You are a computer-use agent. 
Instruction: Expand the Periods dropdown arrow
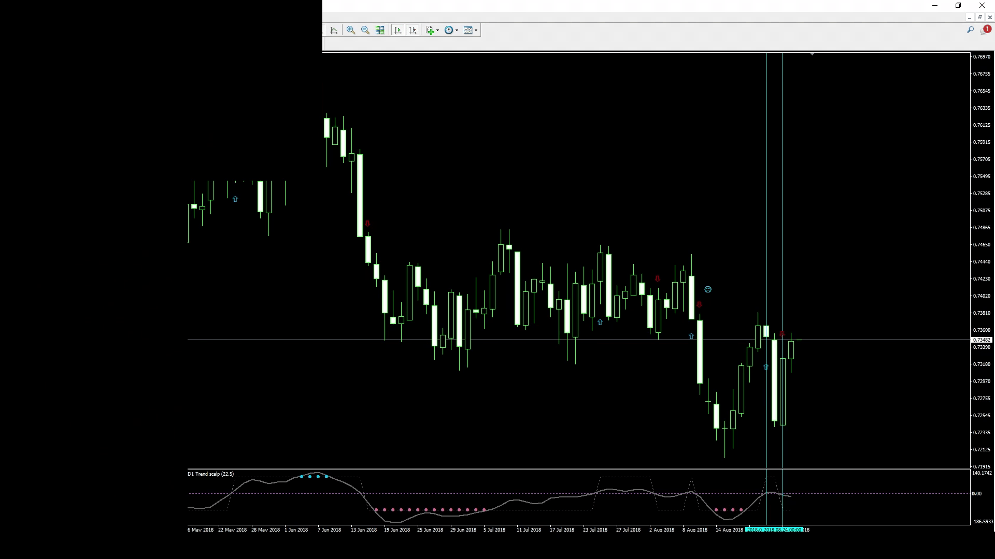[457, 31]
